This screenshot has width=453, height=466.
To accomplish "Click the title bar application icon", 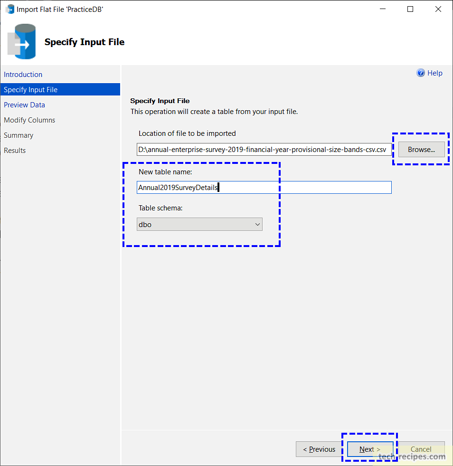I will click(9, 9).
